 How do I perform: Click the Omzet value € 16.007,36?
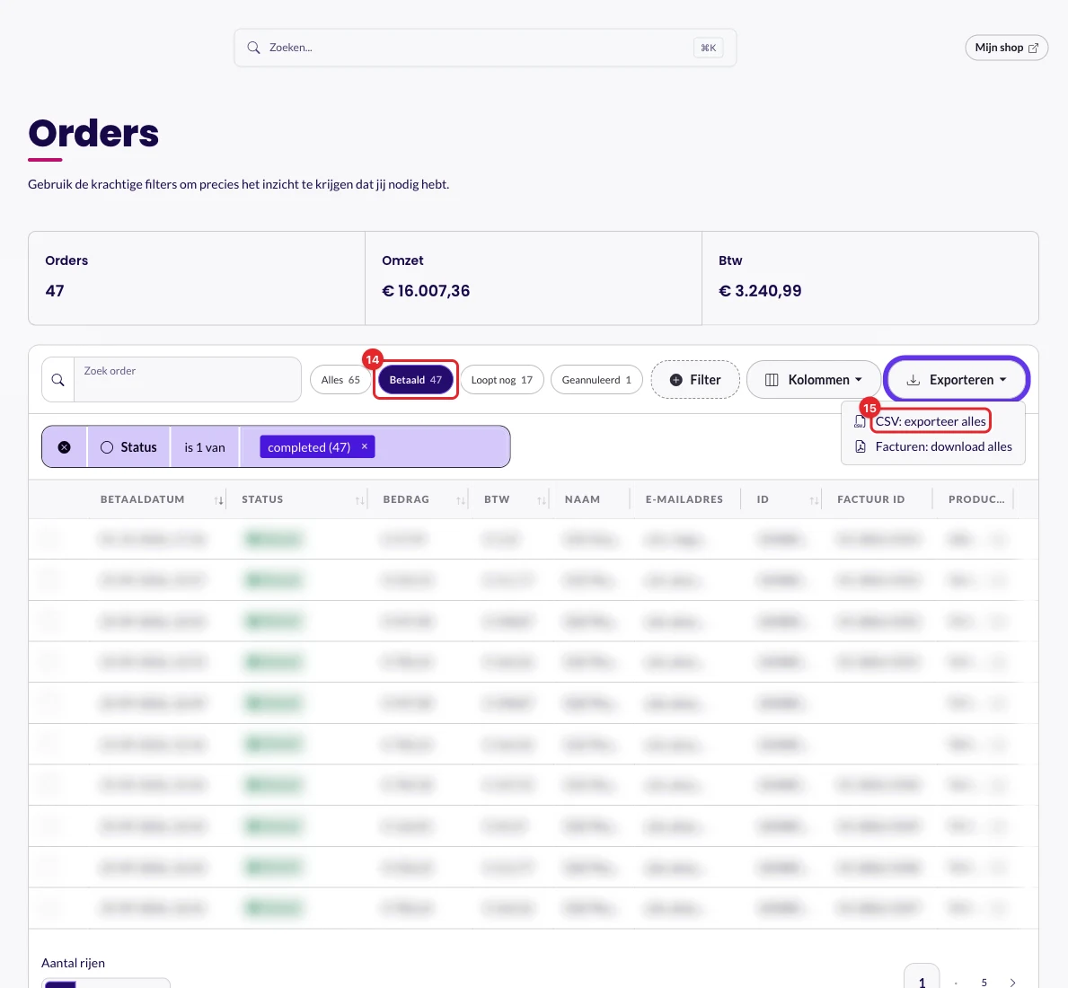tap(426, 291)
